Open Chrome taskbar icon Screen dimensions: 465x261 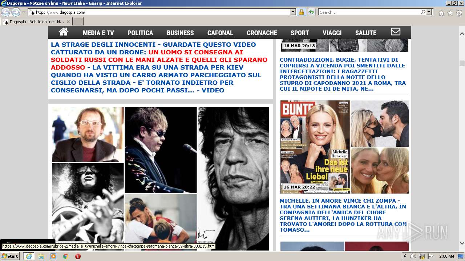point(66,256)
